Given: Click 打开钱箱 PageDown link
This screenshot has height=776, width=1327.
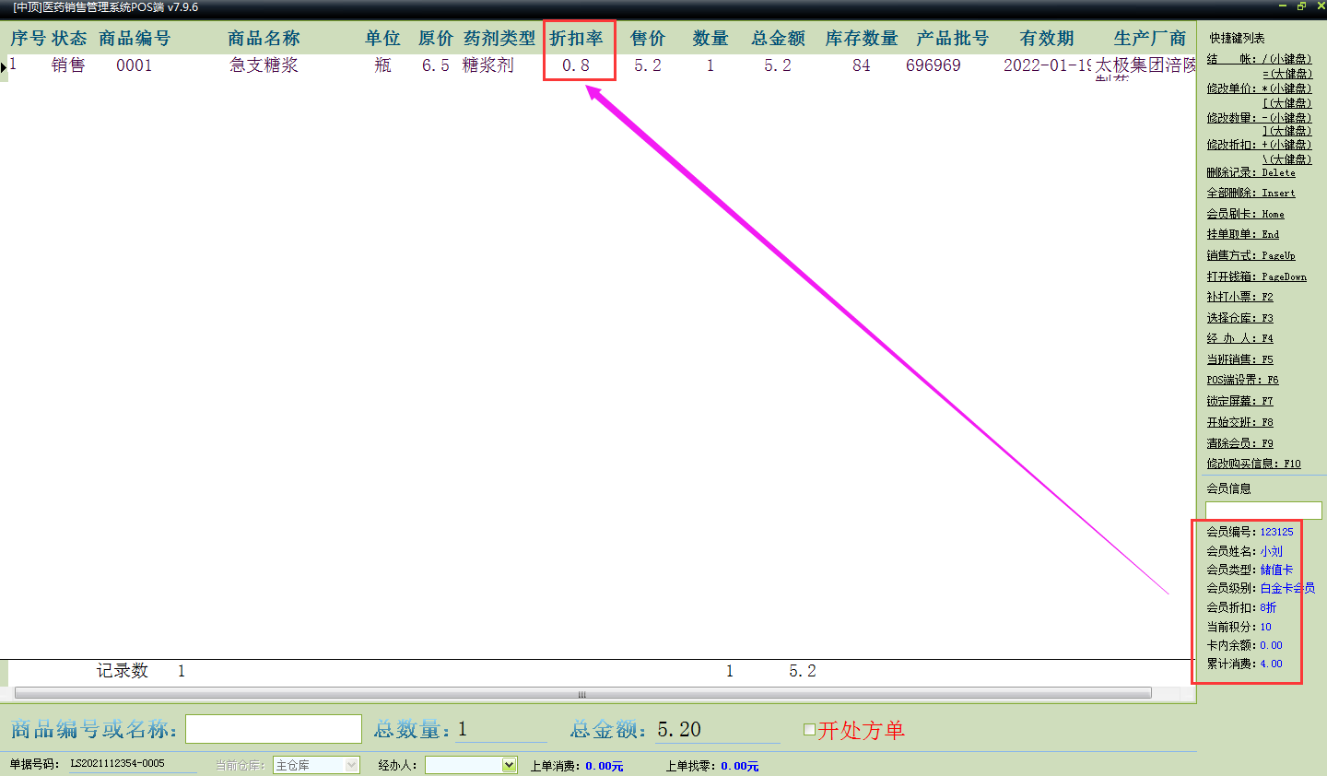Looking at the screenshot, I should click(x=1256, y=276).
